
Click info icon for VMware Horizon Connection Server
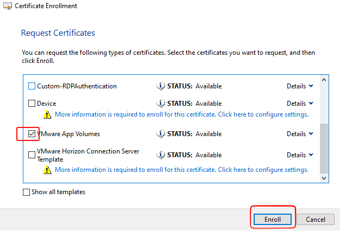[x=161, y=155]
